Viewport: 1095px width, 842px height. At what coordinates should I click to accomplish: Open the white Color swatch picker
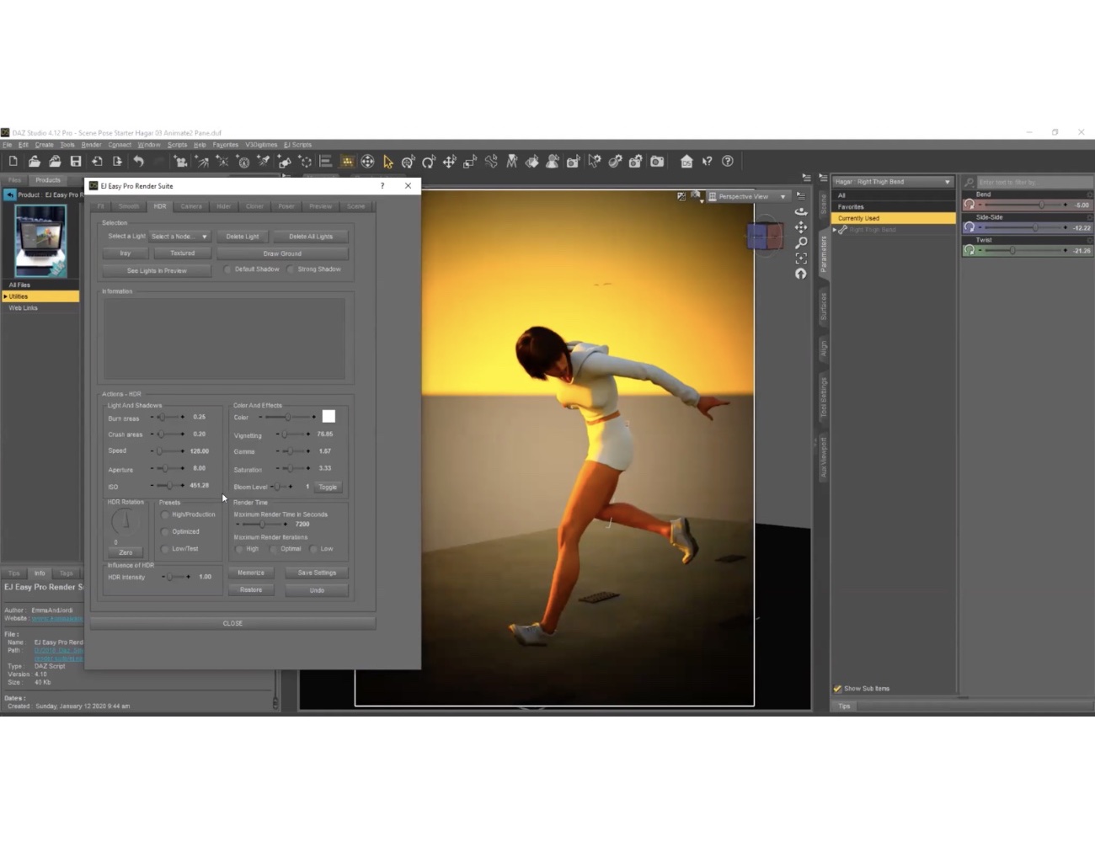click(x=328, y=416)
